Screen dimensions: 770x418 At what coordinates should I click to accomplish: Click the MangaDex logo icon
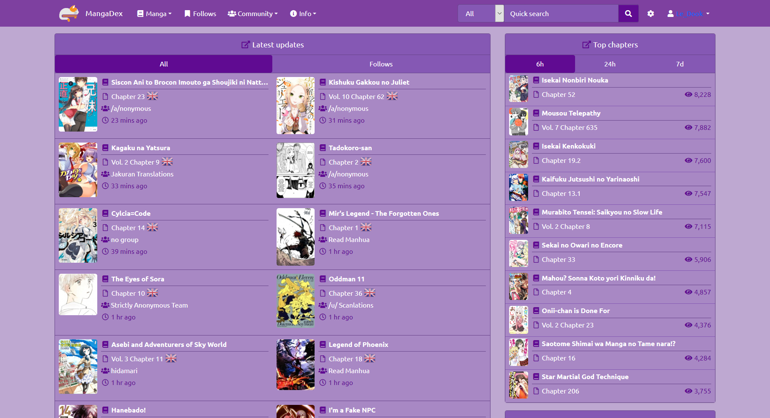(x=69, y=14)
